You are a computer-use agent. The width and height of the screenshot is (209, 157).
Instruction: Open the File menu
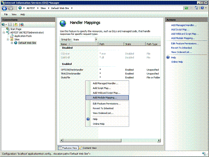pyautogui.click(x=6, y=14)
